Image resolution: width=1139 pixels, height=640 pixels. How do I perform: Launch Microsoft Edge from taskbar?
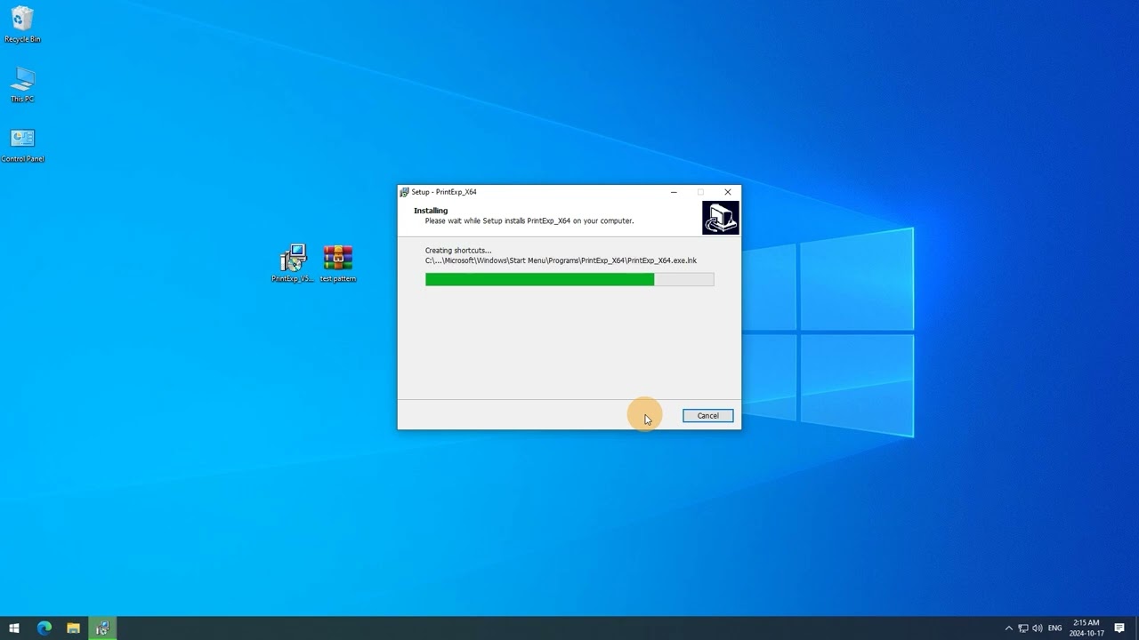point(44,628)
